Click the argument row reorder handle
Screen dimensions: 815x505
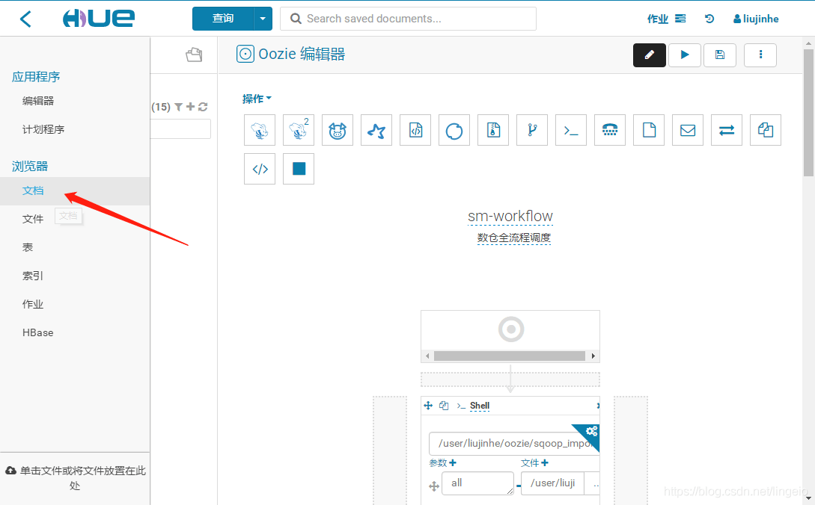434,486
